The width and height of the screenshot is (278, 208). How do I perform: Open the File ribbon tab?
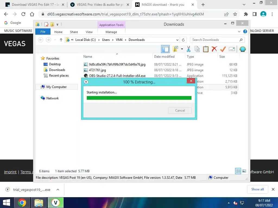43,32
